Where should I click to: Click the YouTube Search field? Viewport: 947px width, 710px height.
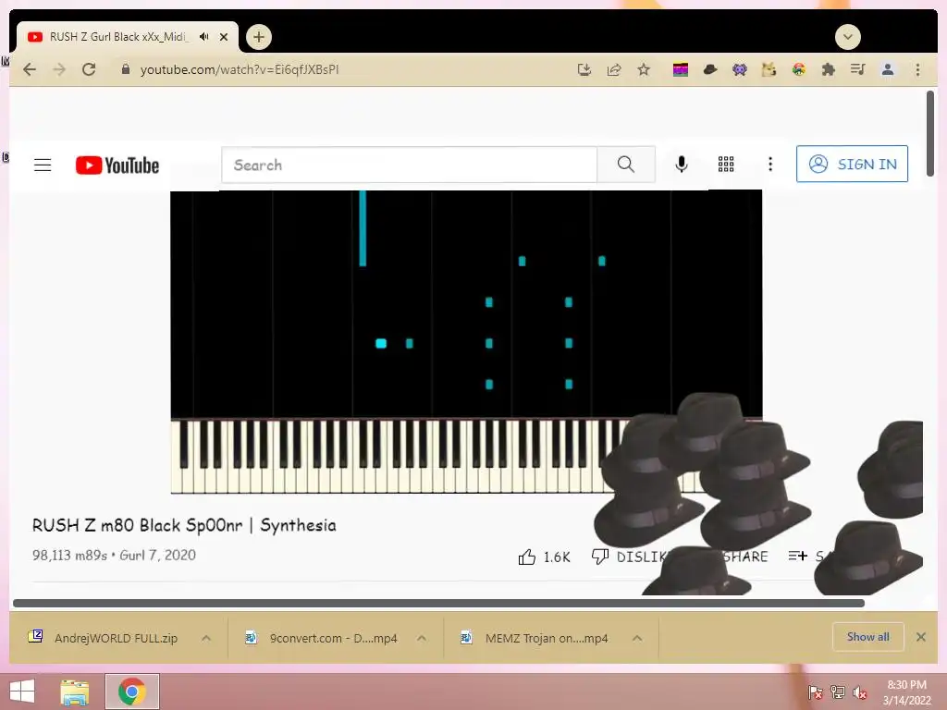409,165
